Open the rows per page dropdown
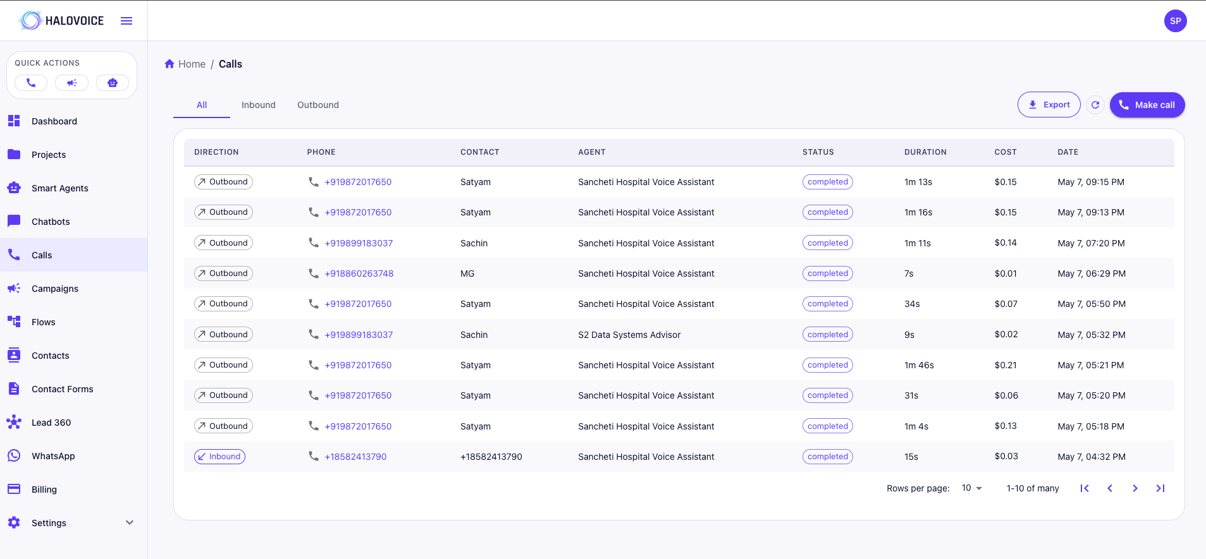 tap(972, 488)
